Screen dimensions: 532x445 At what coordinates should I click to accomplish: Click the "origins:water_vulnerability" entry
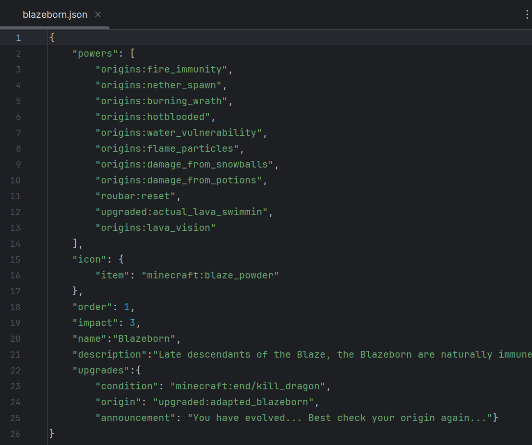pos(178,132)
